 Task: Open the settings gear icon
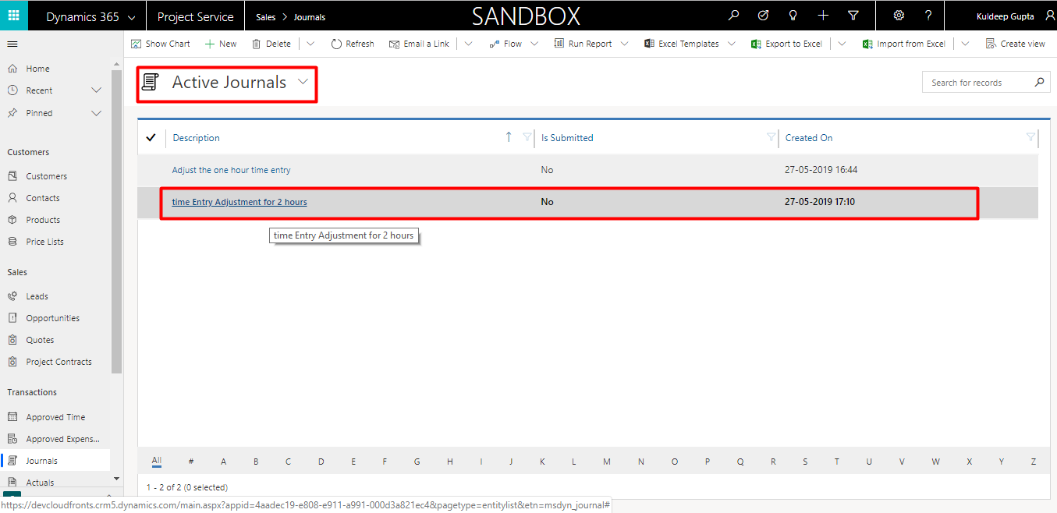click(x=899, y=16)
